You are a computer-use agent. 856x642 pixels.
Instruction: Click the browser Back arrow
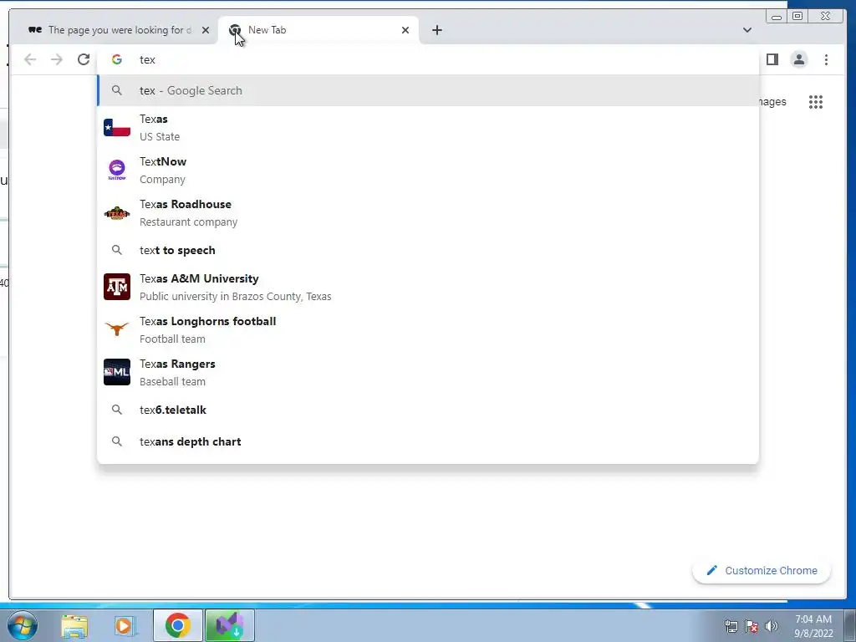(30, 59)
